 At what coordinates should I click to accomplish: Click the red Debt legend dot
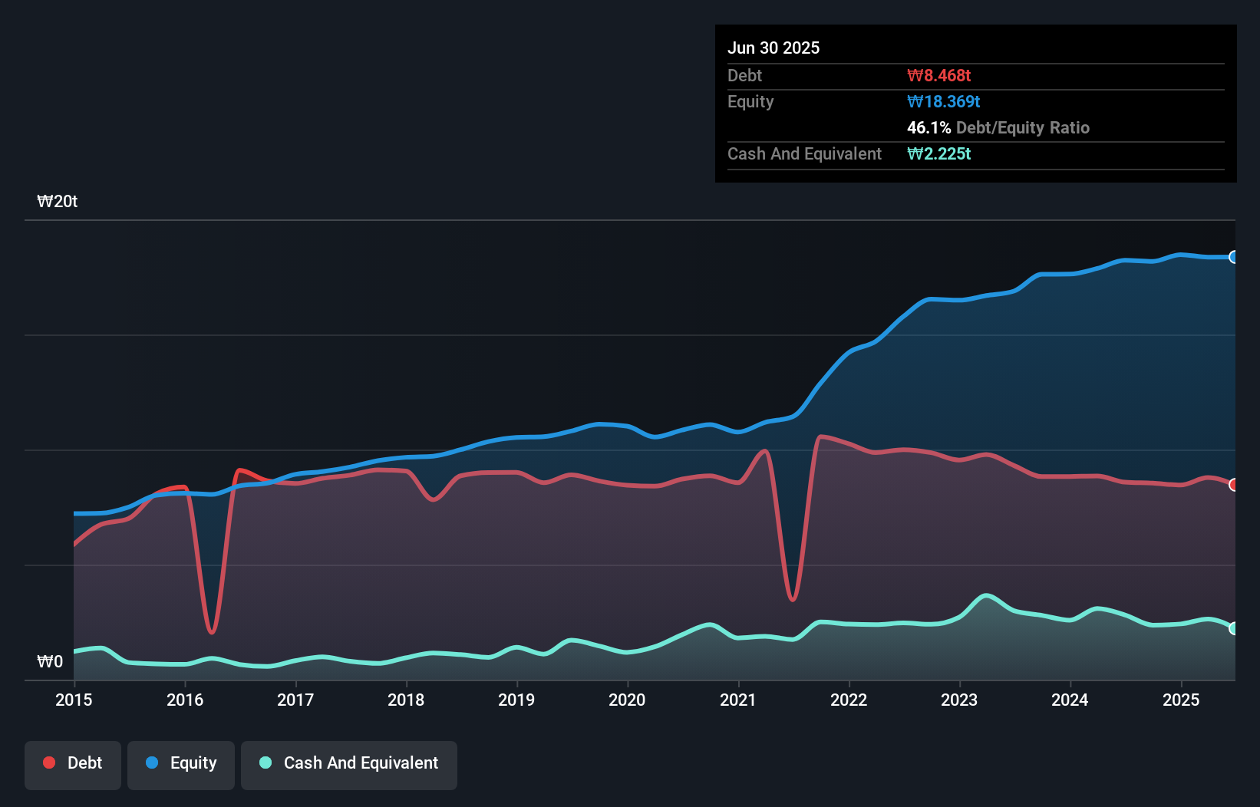pyautogui.click(x=48, y=763)
